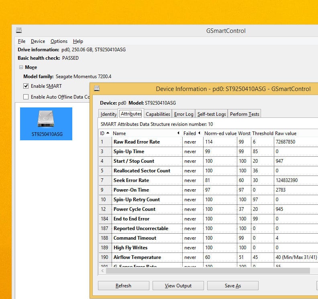Disable the Enable SMART checkbox
Screen dimensions: 318x299
tap(26, 86)
